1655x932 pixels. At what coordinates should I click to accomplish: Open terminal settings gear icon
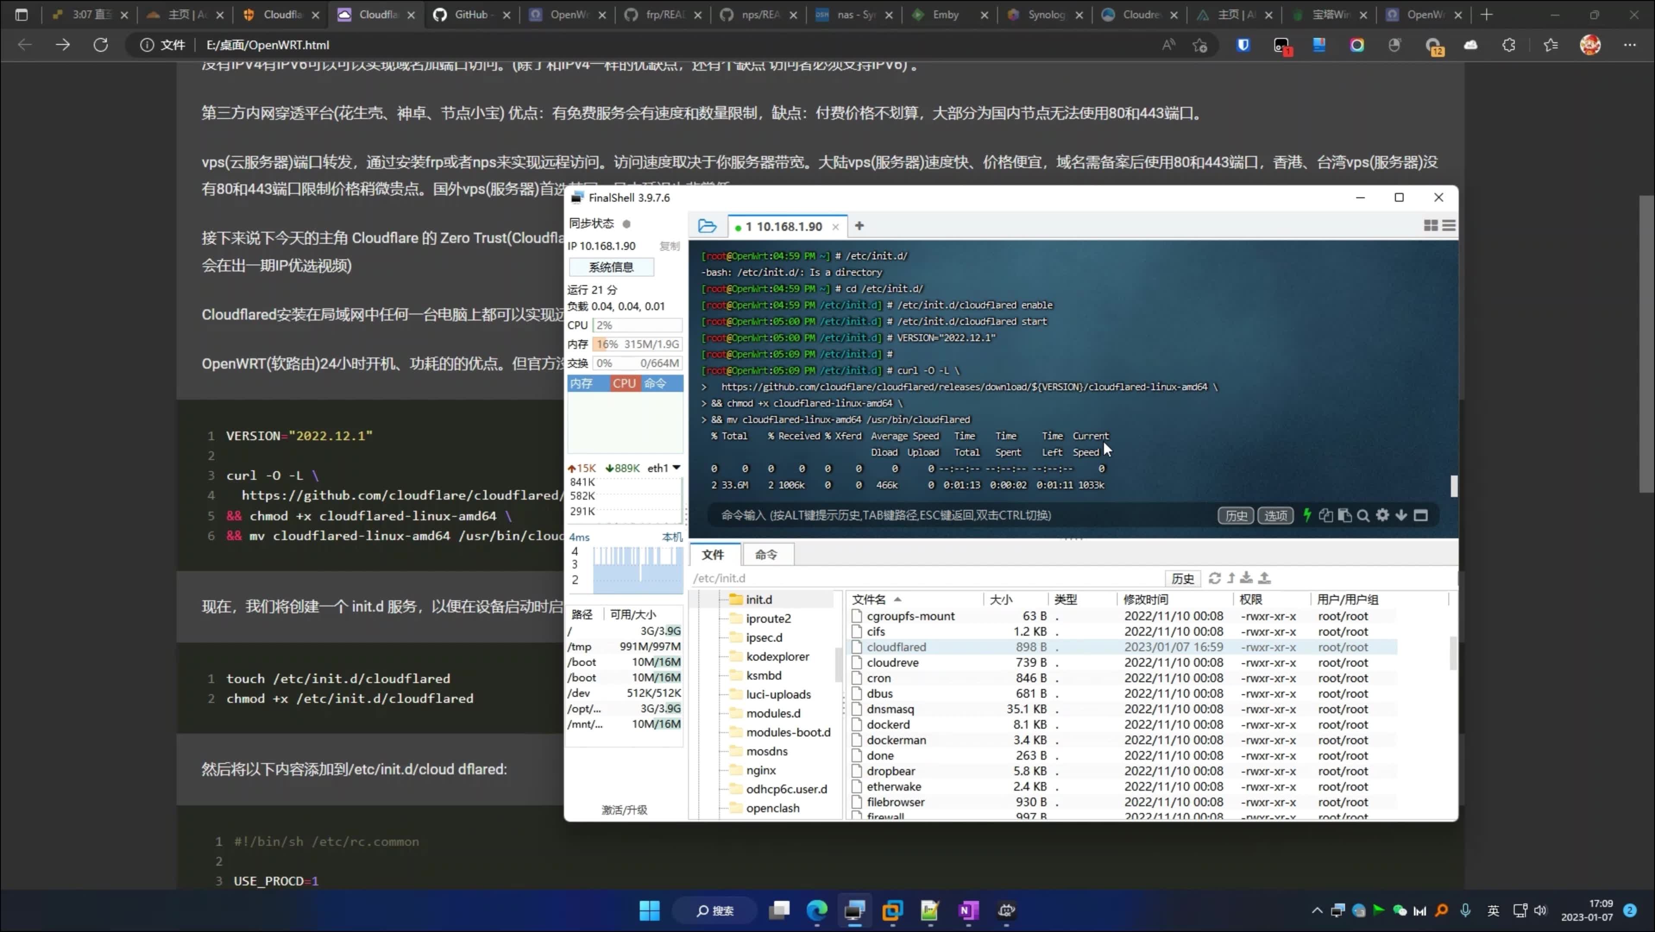point(1383,515)
